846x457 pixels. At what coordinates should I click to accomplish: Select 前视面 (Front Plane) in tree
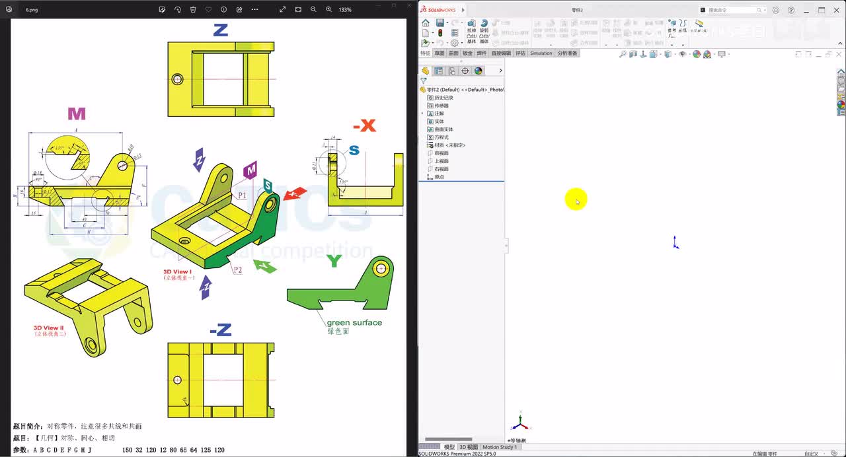point(438,153)
